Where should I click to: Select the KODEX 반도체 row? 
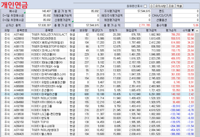(x=98, y=118)
